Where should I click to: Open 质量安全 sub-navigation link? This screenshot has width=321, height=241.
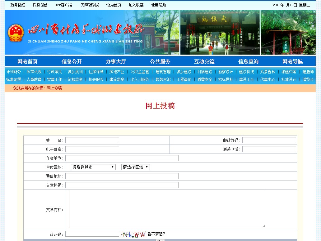205,79
